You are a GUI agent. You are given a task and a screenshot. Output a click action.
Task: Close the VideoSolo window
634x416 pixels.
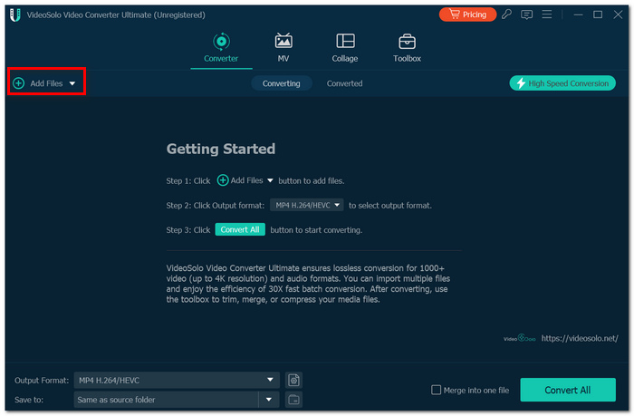click(x=618, y=15)
